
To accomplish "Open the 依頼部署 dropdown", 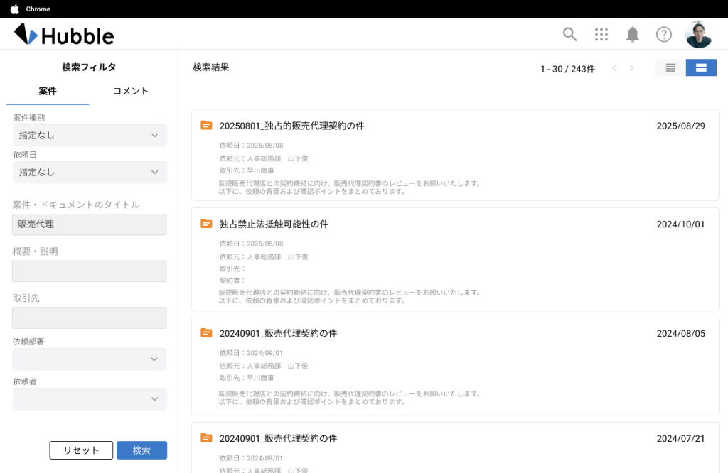I will pos(90,359).
